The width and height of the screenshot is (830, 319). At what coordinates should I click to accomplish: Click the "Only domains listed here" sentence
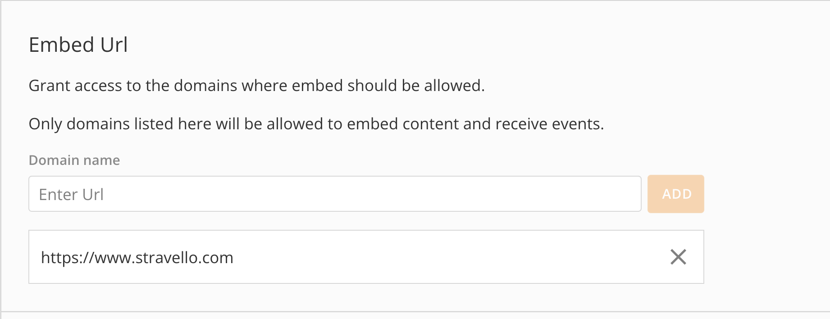pyautogui.click(x=316, y=124)
